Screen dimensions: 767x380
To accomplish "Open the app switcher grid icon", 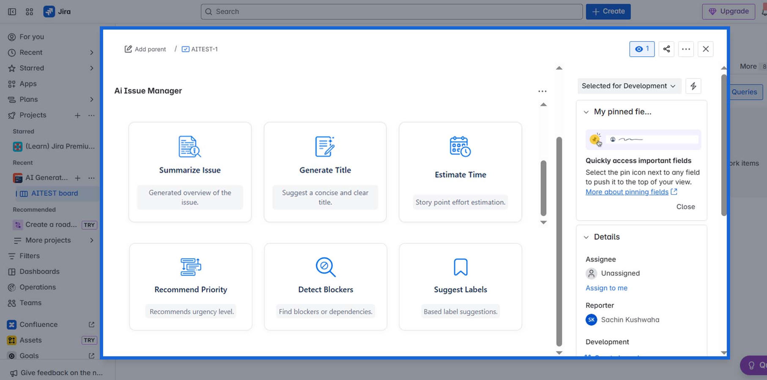I will click(x=29, y=11).
